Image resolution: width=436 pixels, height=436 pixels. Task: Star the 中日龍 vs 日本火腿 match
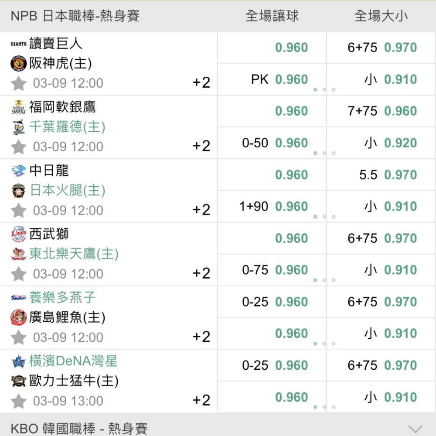pyautogui.click(x=18, y=211)
